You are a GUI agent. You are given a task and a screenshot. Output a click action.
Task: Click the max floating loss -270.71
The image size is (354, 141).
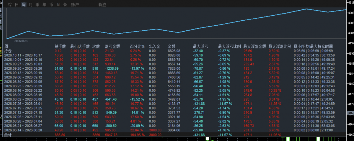[x=199, y=112]
